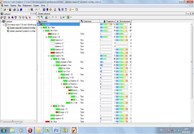Click the Excel icon in the taskbar

click(48, 129)
